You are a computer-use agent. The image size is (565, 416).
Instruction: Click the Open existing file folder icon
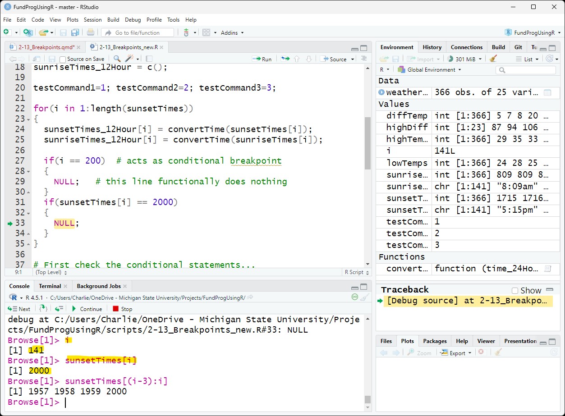tap(43, 32)
